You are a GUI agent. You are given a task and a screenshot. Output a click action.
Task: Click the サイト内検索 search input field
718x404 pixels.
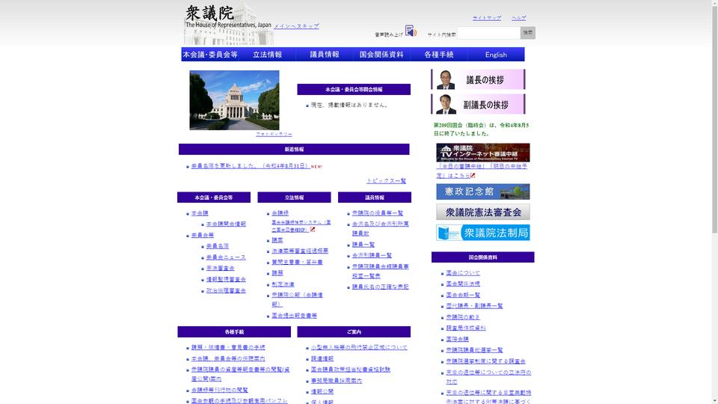click(x=488, y=33)
